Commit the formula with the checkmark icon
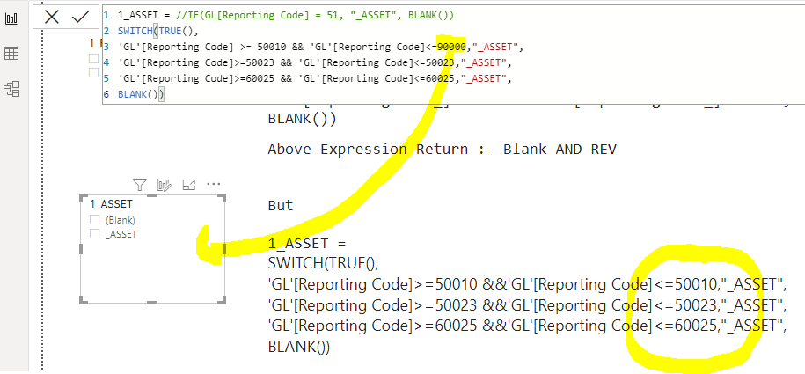 pos(81,18)
